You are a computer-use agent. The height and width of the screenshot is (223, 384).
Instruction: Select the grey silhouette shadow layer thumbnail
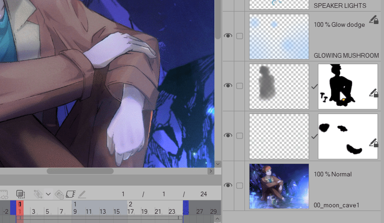click(279, 86)
